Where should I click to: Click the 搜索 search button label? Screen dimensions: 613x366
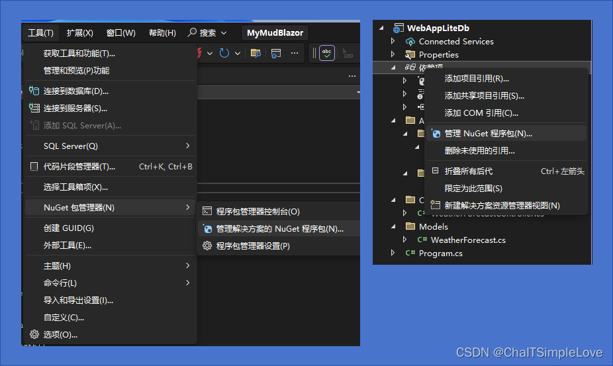(x=208, y=33)
